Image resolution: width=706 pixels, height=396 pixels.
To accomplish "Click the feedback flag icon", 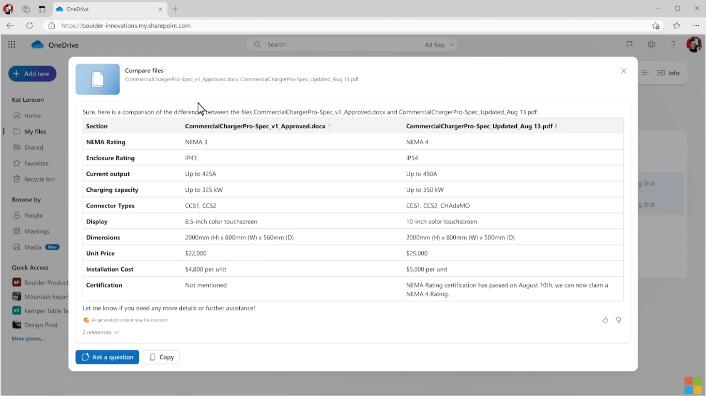I will click(630, 44).
